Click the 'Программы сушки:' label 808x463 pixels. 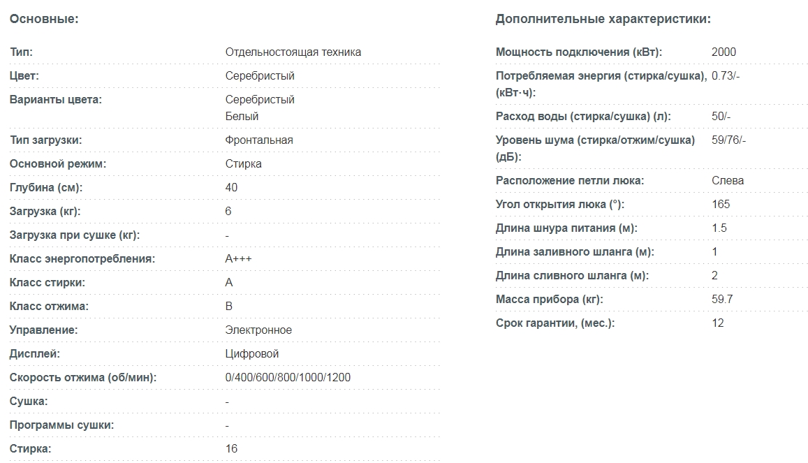tap(61, 425)
